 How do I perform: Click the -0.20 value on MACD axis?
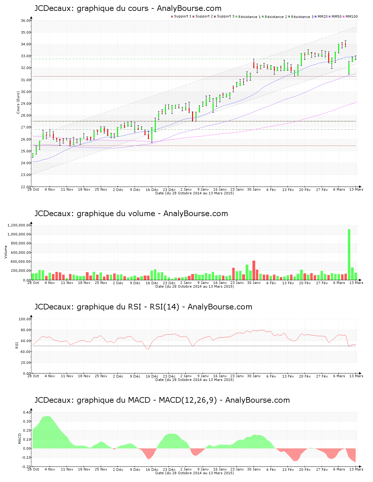pyautogui.click(x=26, y=467)
